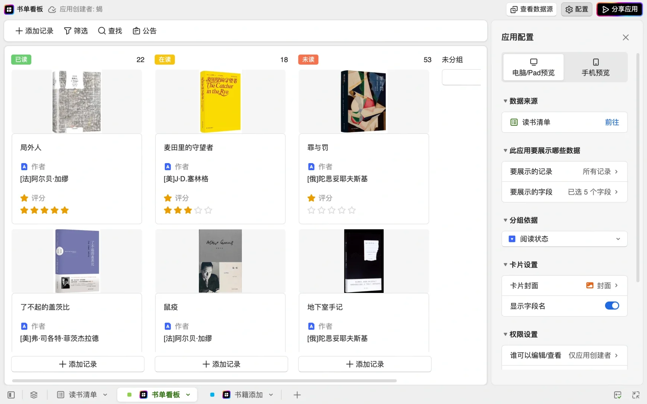Open the 局外人 book cover thumbnail
Screen dimensions: 647x404
(77, 101)
